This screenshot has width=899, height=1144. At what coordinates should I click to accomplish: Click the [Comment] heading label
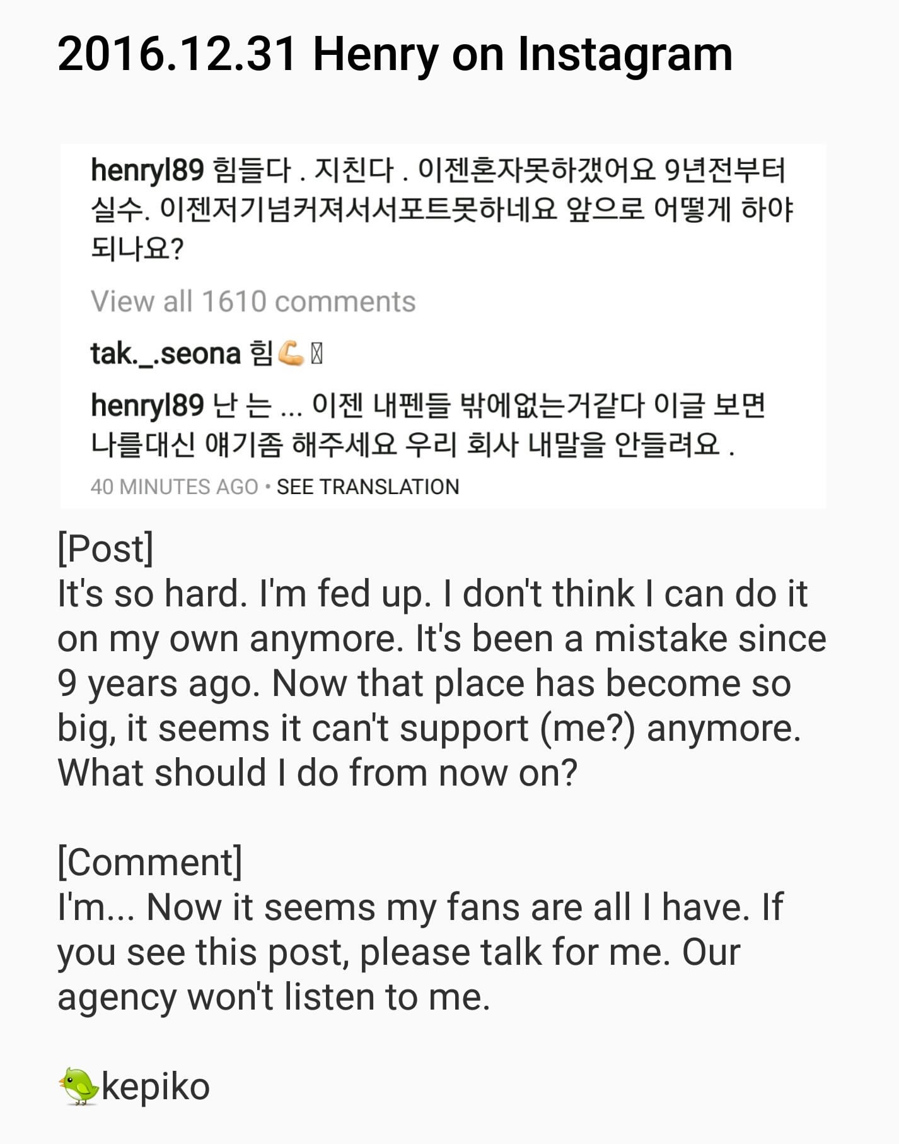click(150, 862)
